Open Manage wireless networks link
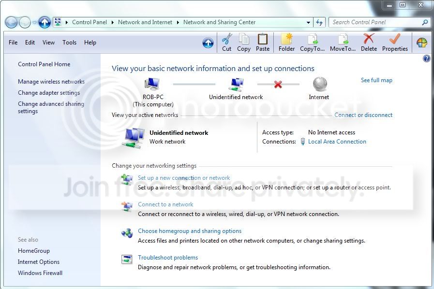This screenshot has width=434, height=289. 51,82
